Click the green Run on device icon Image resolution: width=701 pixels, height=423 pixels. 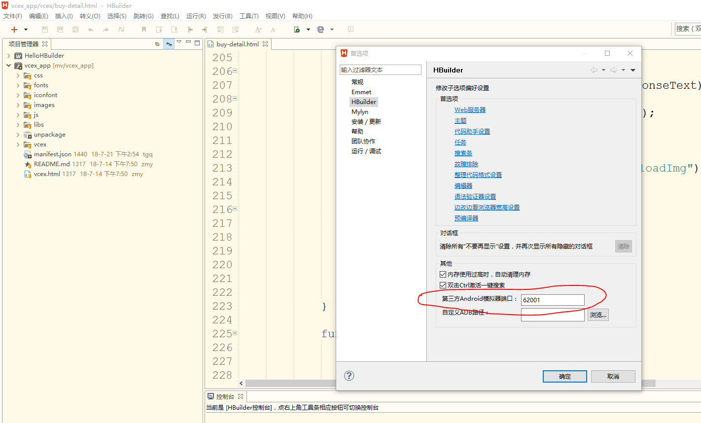point(297,30)
